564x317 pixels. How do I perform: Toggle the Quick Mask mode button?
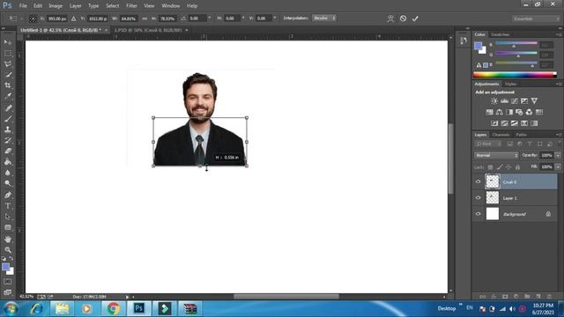click(x=8, y=282)
